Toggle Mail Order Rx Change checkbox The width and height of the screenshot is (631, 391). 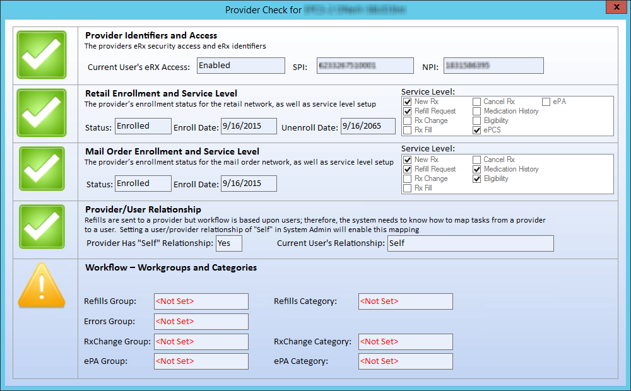coord(407,178)
